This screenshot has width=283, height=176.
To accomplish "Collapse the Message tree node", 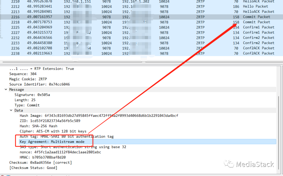I will [6, 90].
